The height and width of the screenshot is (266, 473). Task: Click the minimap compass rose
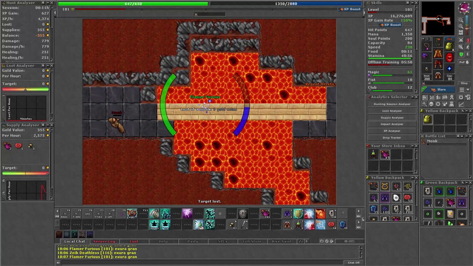[x=464, y=8]
